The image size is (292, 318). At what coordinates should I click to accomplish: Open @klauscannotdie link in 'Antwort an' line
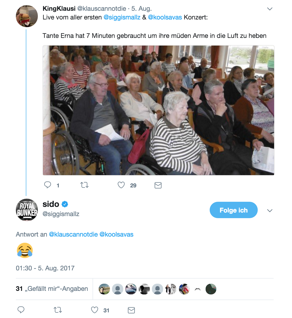click(73, 234)
